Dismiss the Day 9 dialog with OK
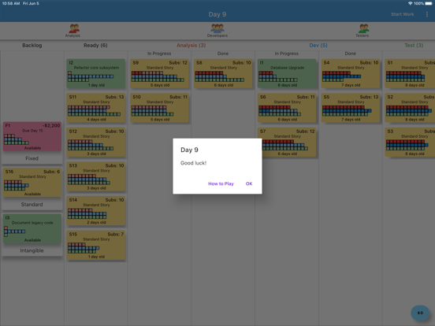The image size is (435, 326). coord(249,183)
